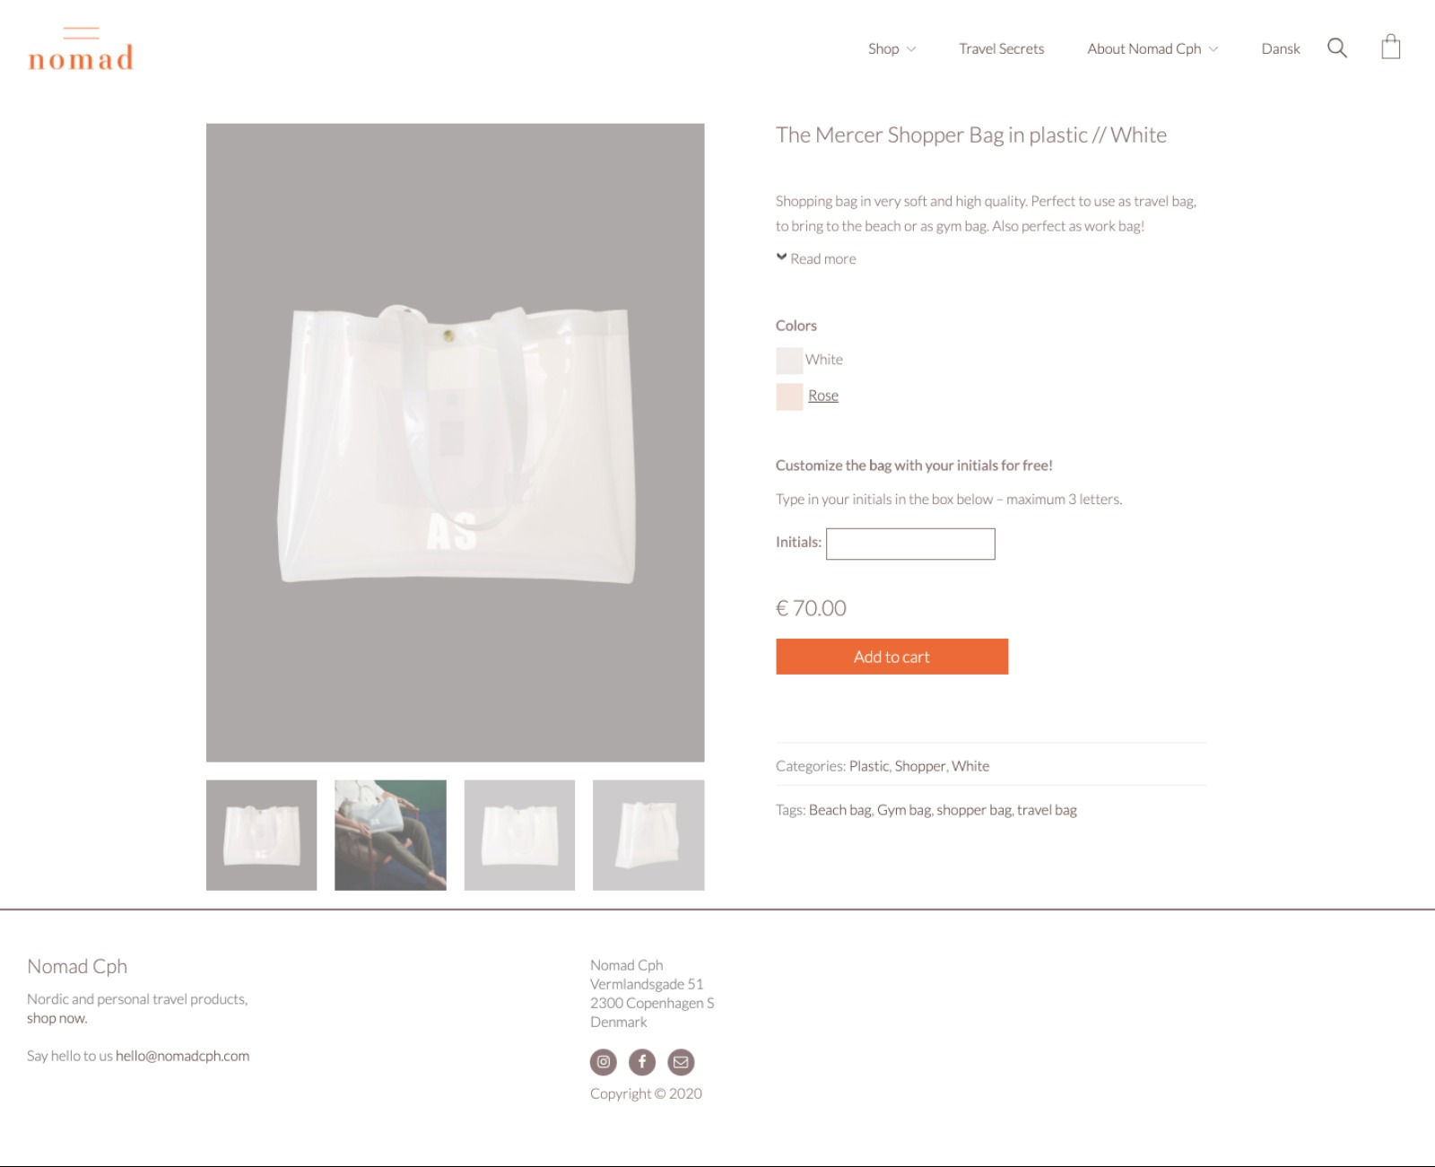Focus the Initials input box
1435x1167 pixels.
(x=910, y=544)
